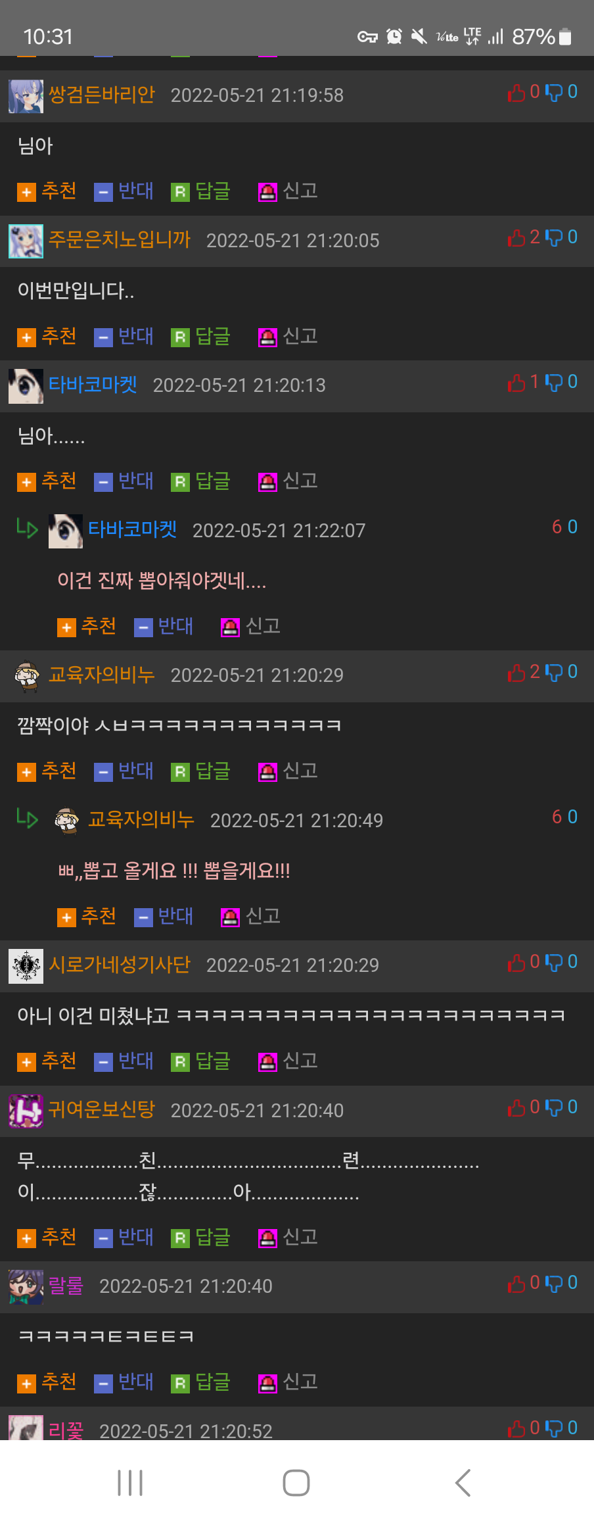Tap the thumbs-up icon on 교육자의비누's top comment

(516, 673)
